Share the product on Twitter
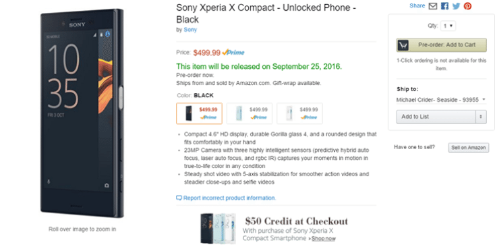 pos(456,6)
